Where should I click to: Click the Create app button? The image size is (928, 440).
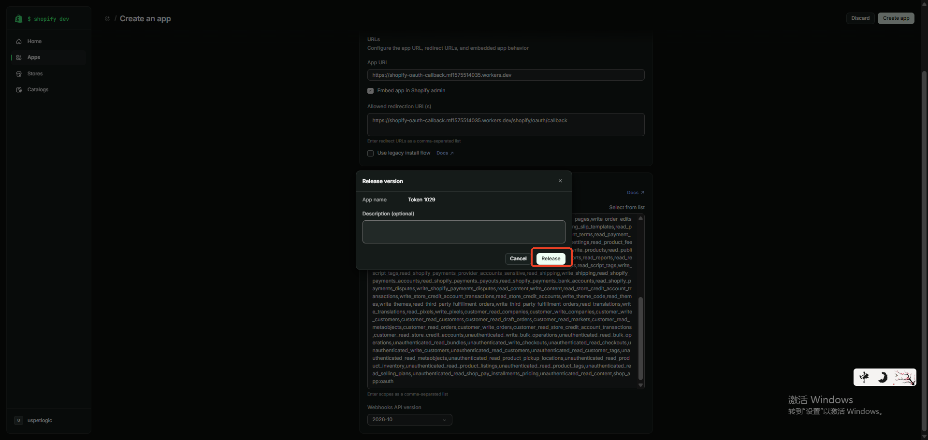(x=896, y=18)
